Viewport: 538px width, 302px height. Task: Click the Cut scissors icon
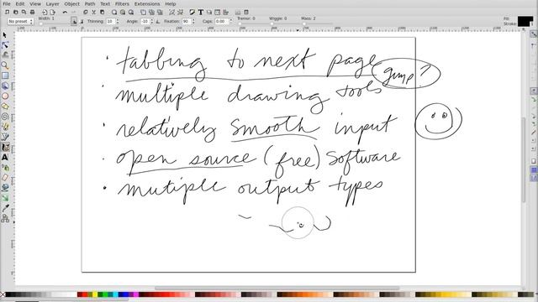coord(93,12)
